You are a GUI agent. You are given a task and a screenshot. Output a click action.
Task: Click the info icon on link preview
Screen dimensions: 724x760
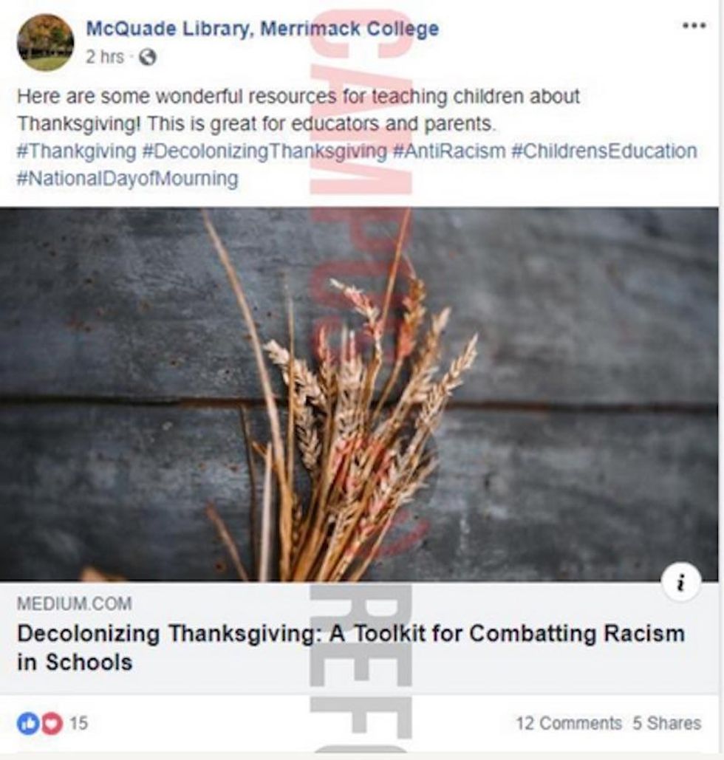tap(681, 582)
